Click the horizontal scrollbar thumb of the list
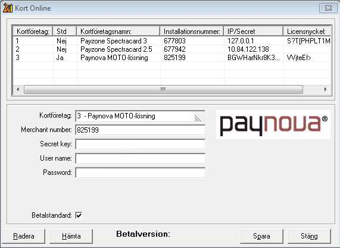 pos(163,89)
